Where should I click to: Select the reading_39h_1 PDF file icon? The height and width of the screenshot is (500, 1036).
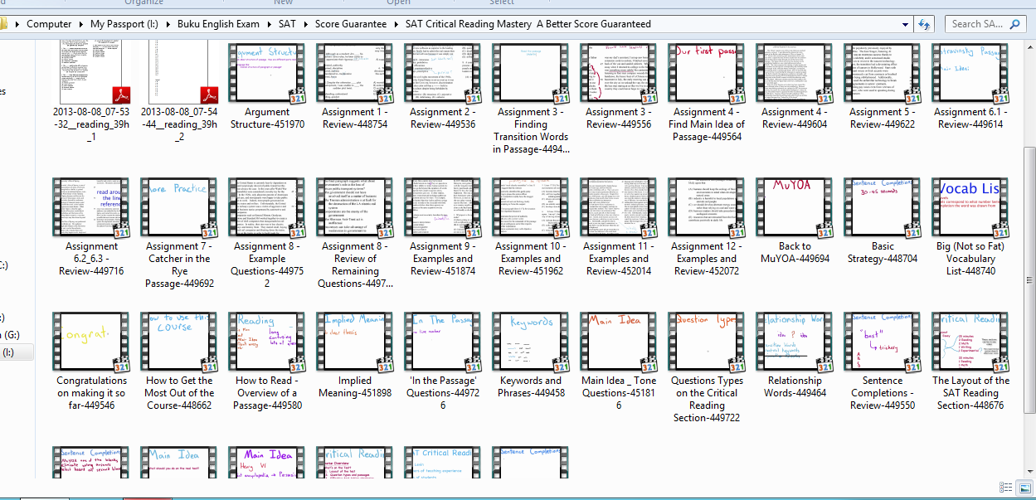pos(92,72)
